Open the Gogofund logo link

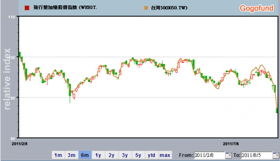click(257, 8)
